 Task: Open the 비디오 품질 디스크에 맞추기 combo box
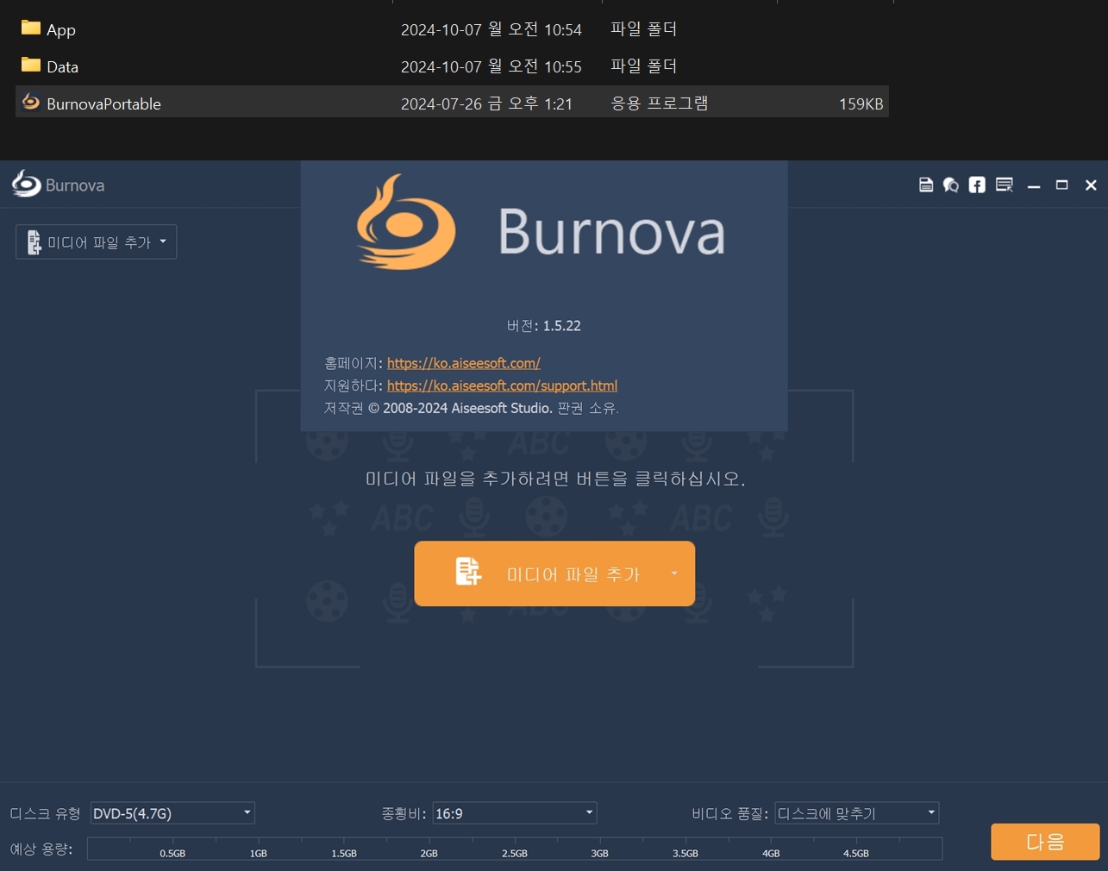[x=856, y=813]
